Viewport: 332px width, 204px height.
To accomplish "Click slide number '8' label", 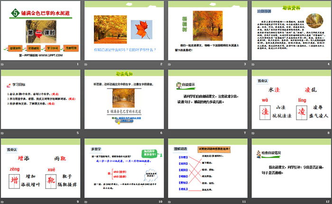I will click(329, 133).
